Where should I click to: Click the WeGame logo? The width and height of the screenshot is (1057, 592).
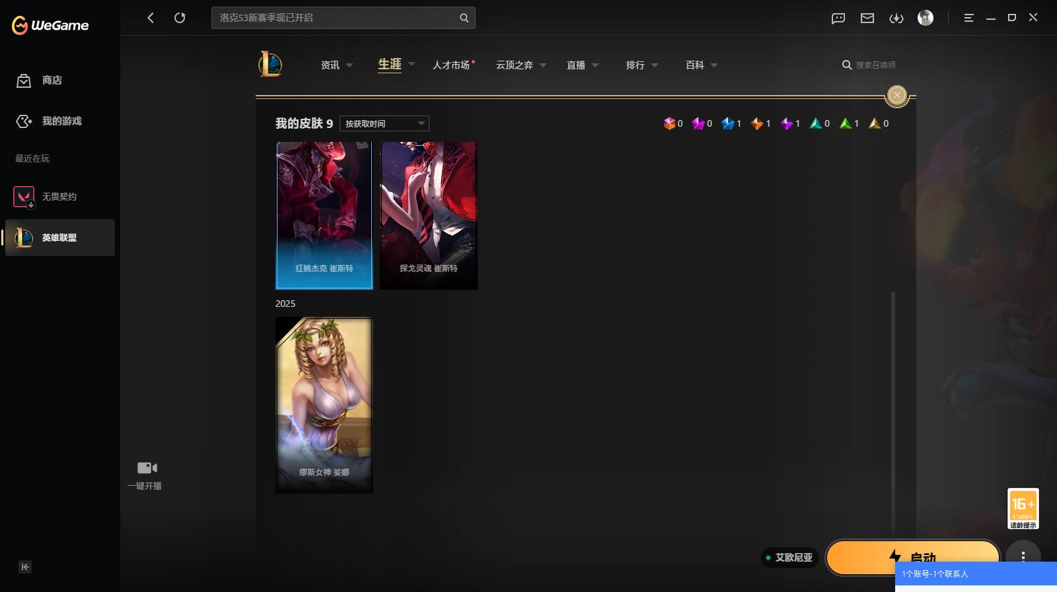[50, 25]
